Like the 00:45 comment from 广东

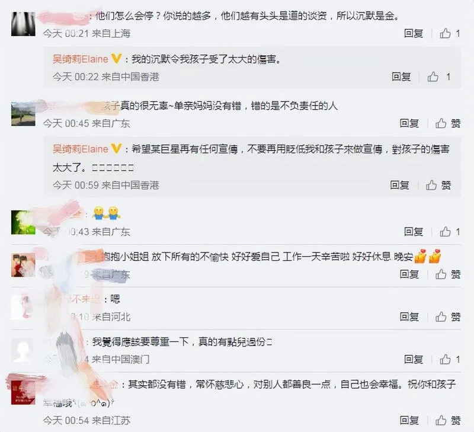point(448,123)
